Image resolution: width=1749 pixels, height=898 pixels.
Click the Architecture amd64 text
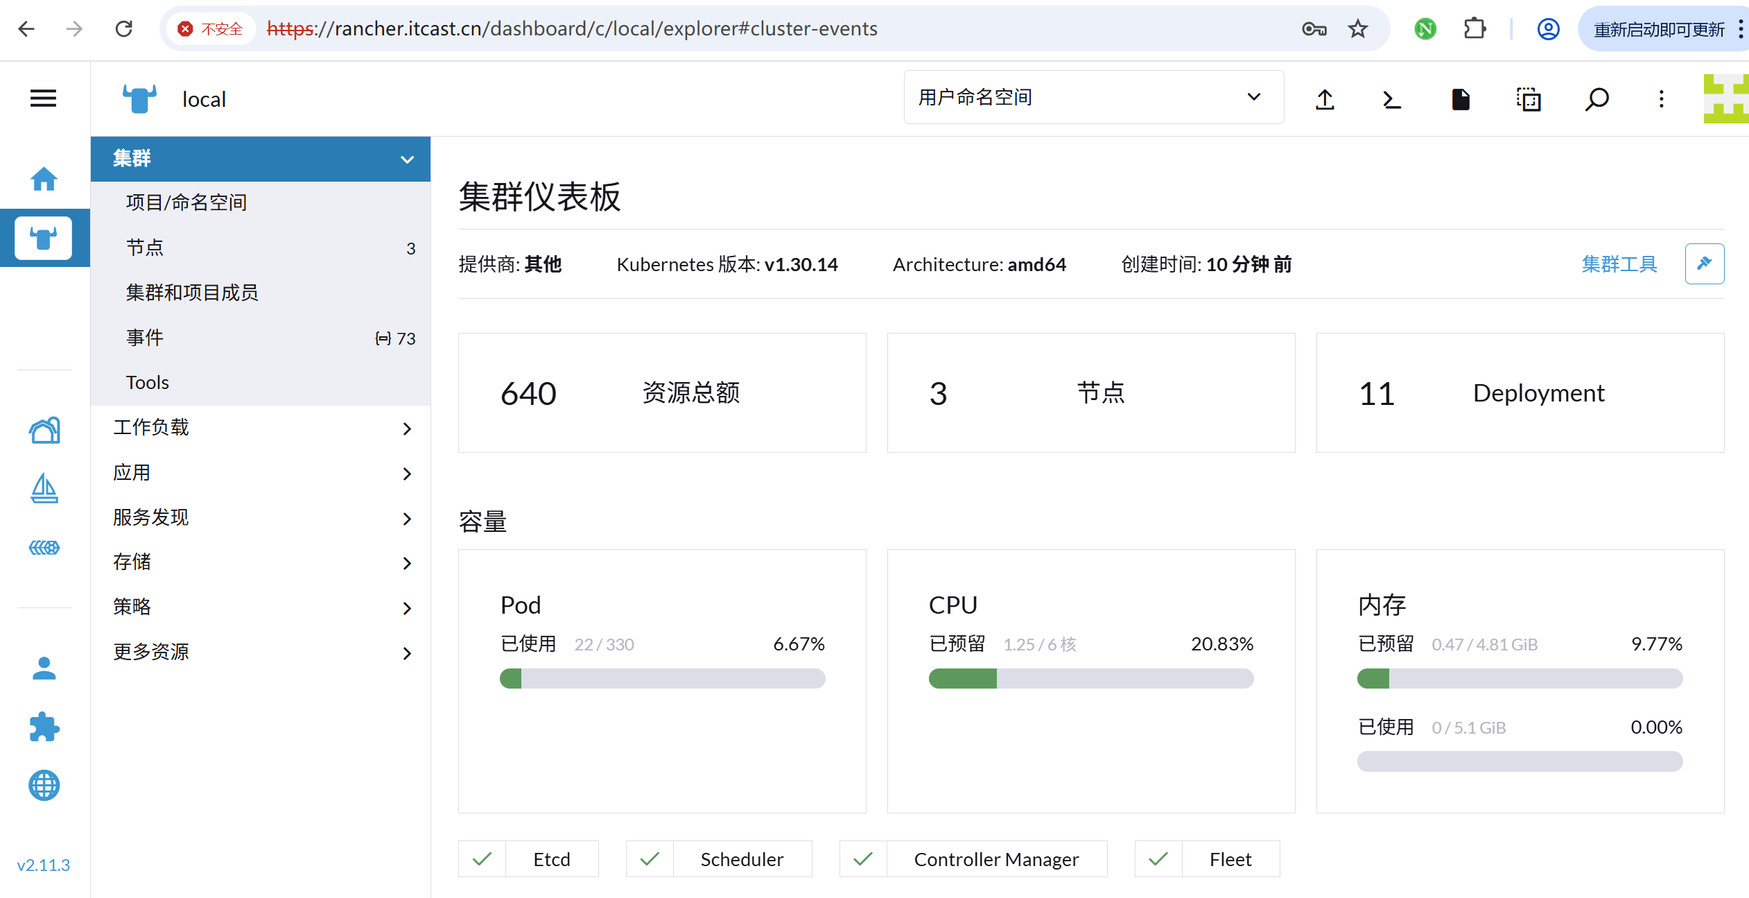pos(980,264)
